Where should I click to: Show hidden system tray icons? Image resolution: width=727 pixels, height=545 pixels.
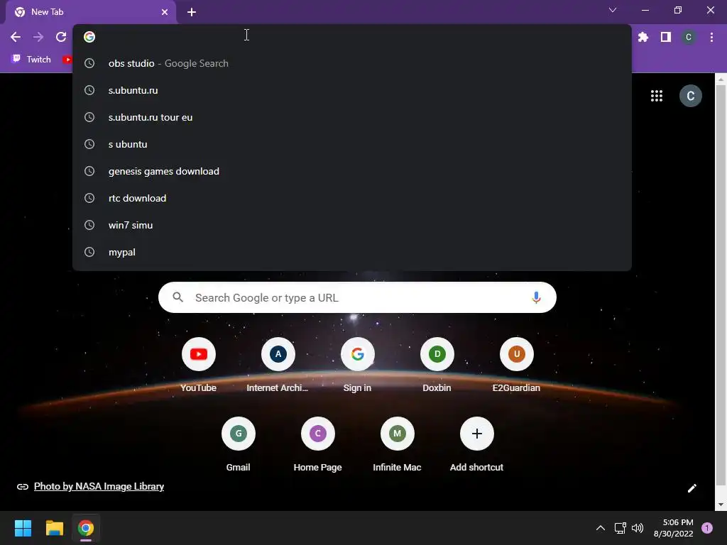coord(601,528)
